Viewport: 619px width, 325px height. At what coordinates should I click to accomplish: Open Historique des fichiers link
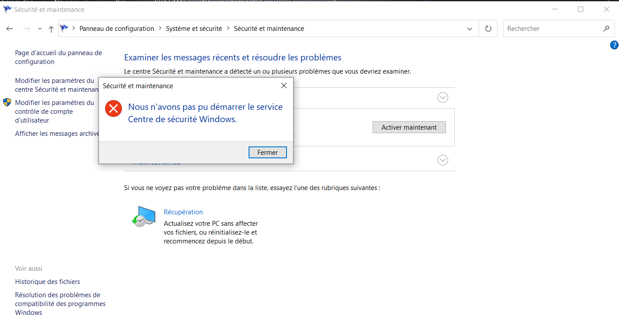[x=48, y=282]
